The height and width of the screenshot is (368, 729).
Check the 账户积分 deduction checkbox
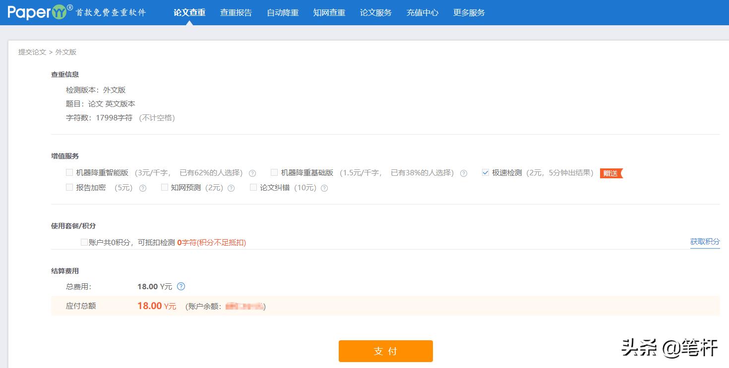[84, 242]
